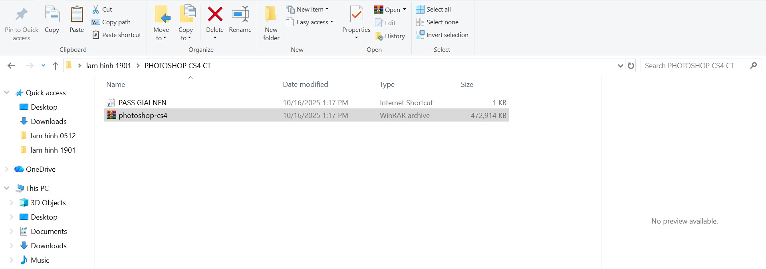Click Select all in ribbon
Viewport: 766px width, 269px height.
[x=433, y=9]
